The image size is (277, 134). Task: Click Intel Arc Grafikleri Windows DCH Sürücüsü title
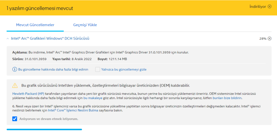[50, 39]
